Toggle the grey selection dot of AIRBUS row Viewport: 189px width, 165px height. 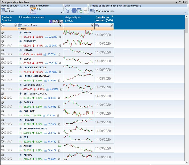coord(2,146)
